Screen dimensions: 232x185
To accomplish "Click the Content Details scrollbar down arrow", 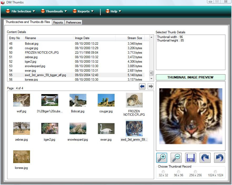I will coord(151,79).
